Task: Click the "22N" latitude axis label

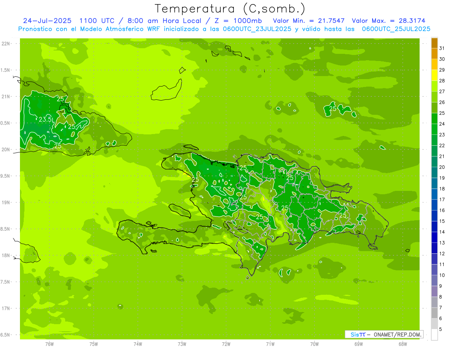Action: coord(6,44)
